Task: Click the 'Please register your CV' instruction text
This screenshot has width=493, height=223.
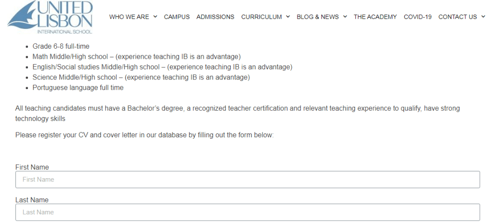Action: pyautogui.click(x=144, y=135)
